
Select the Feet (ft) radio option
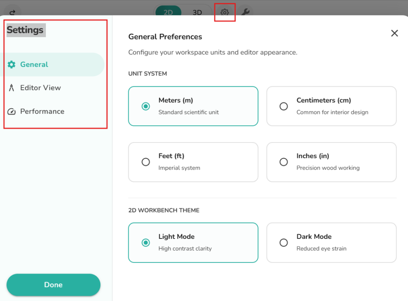point(146,162)
